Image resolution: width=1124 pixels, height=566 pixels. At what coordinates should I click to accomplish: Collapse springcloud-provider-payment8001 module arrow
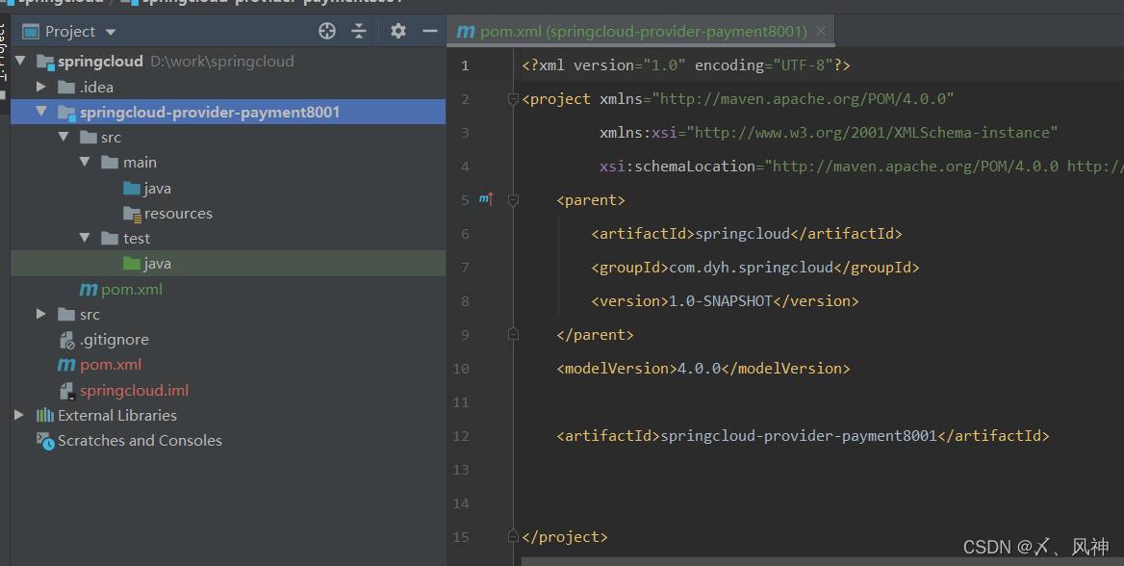41,112
